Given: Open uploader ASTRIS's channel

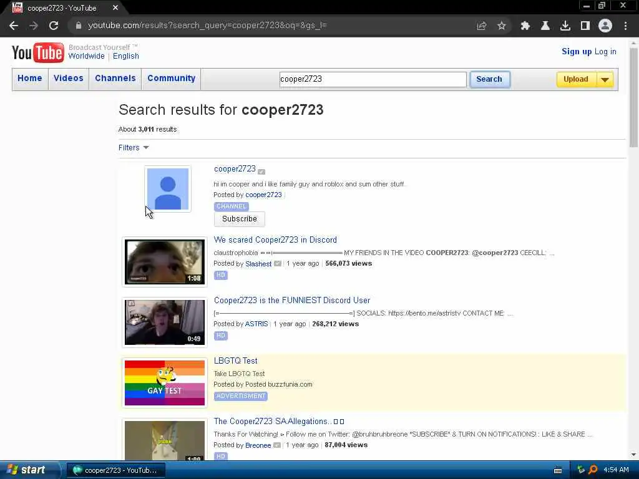Looking at the screenshot, I should (256, 324).
